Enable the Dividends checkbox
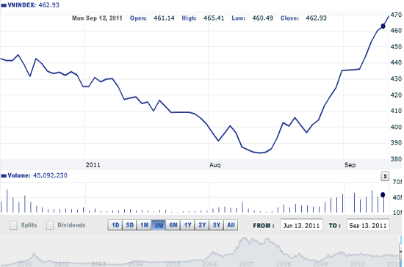Screen dimensions: 404x267 coord(50,225)
